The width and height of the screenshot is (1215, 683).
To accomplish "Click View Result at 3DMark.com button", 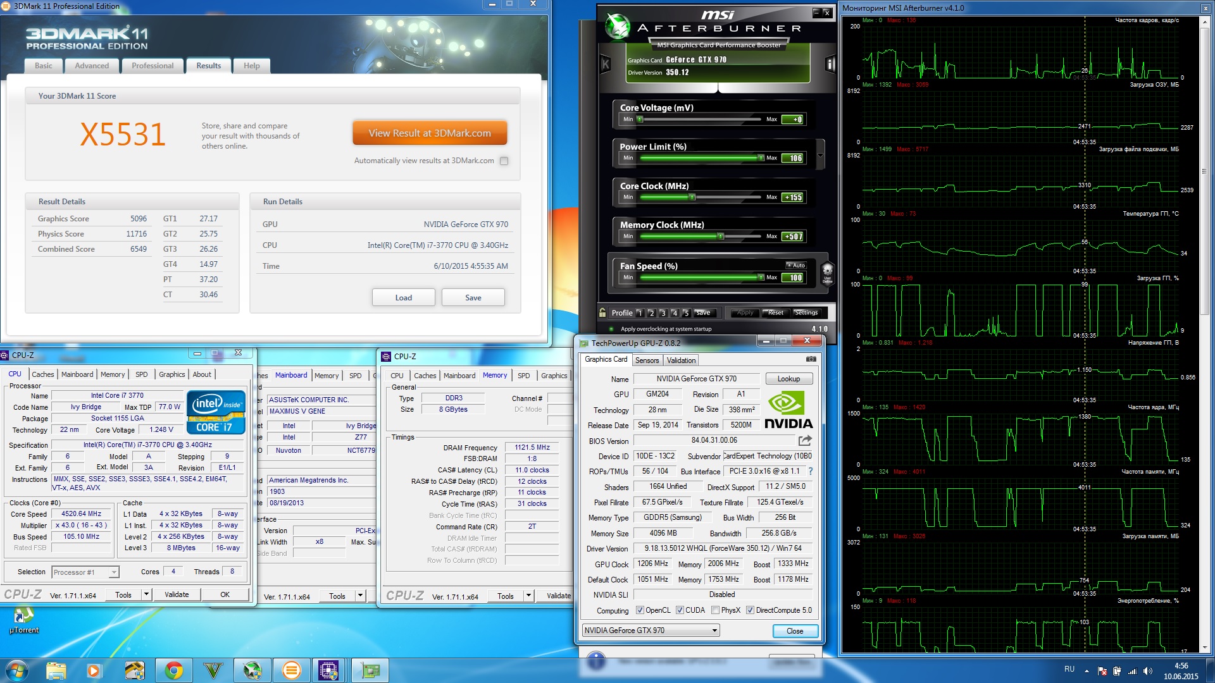I will [x=430, y=133].
